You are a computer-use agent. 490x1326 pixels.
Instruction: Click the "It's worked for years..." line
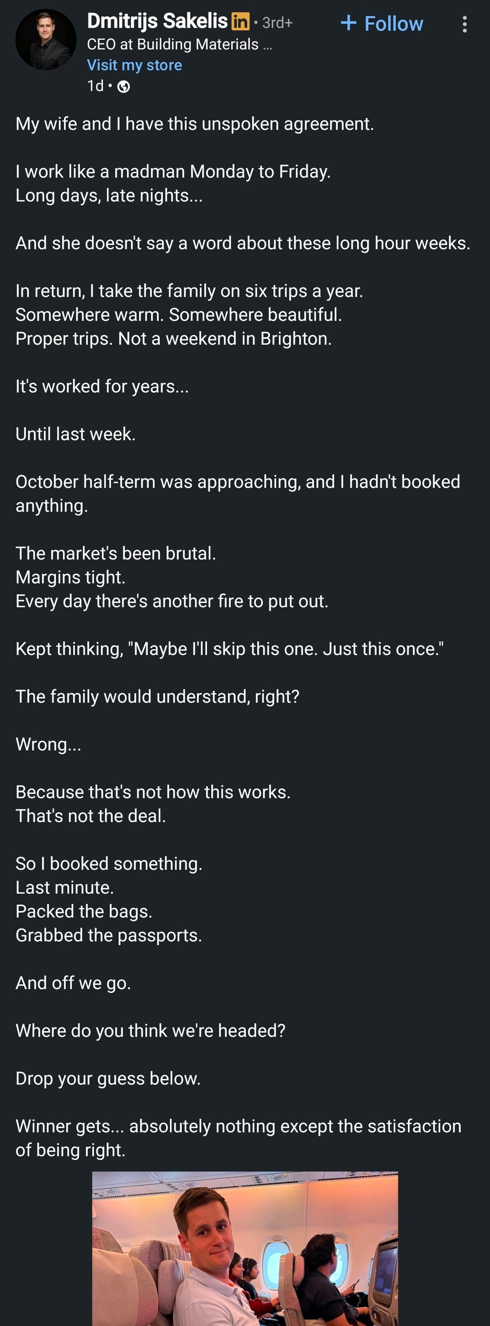tap(102, 386)
